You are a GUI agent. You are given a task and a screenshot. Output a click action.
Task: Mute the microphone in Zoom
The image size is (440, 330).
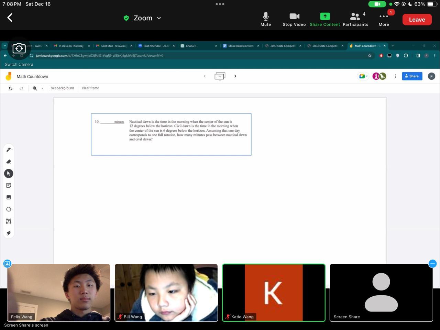pos(266,19)
